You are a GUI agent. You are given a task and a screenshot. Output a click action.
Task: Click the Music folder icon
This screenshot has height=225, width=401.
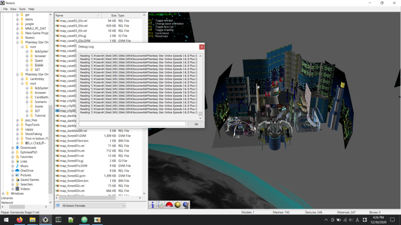coord(18,166)
